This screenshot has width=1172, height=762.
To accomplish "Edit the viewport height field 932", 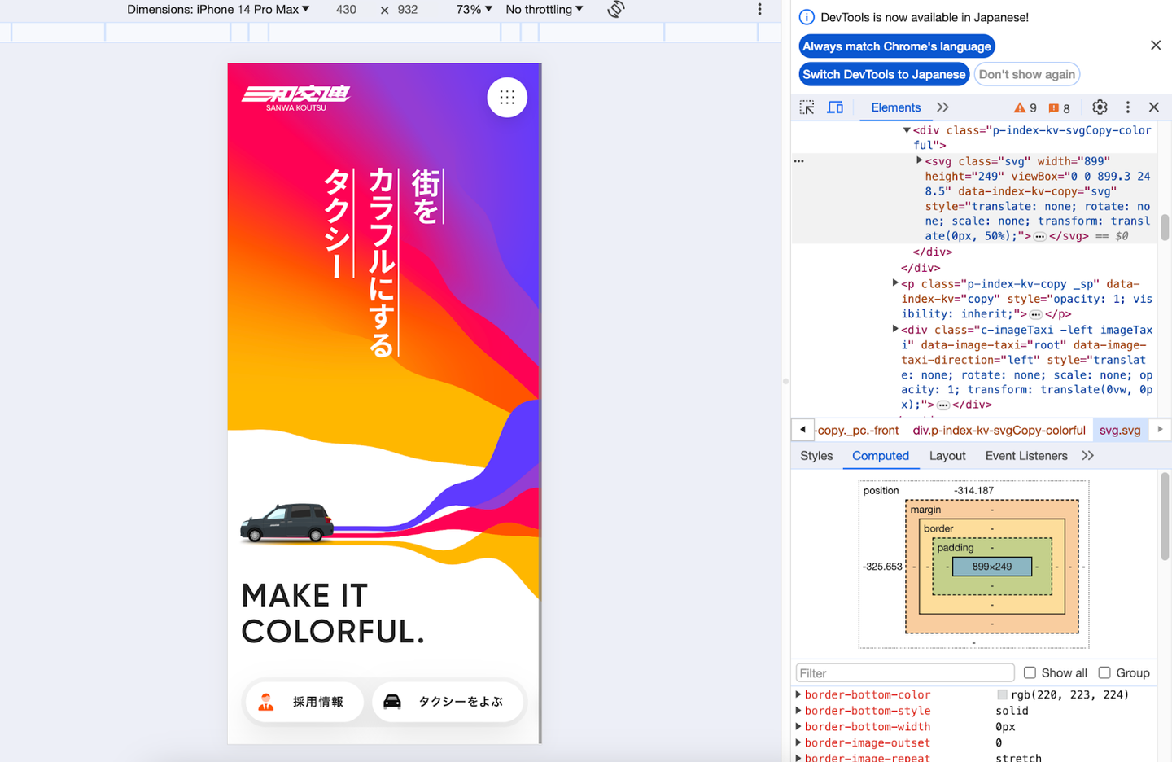I will click(x=408, y=9).
